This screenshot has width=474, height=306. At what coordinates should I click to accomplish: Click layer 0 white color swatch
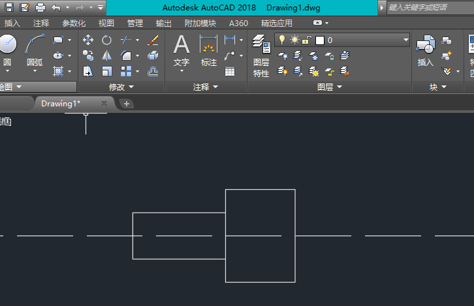tap(320, 40)
